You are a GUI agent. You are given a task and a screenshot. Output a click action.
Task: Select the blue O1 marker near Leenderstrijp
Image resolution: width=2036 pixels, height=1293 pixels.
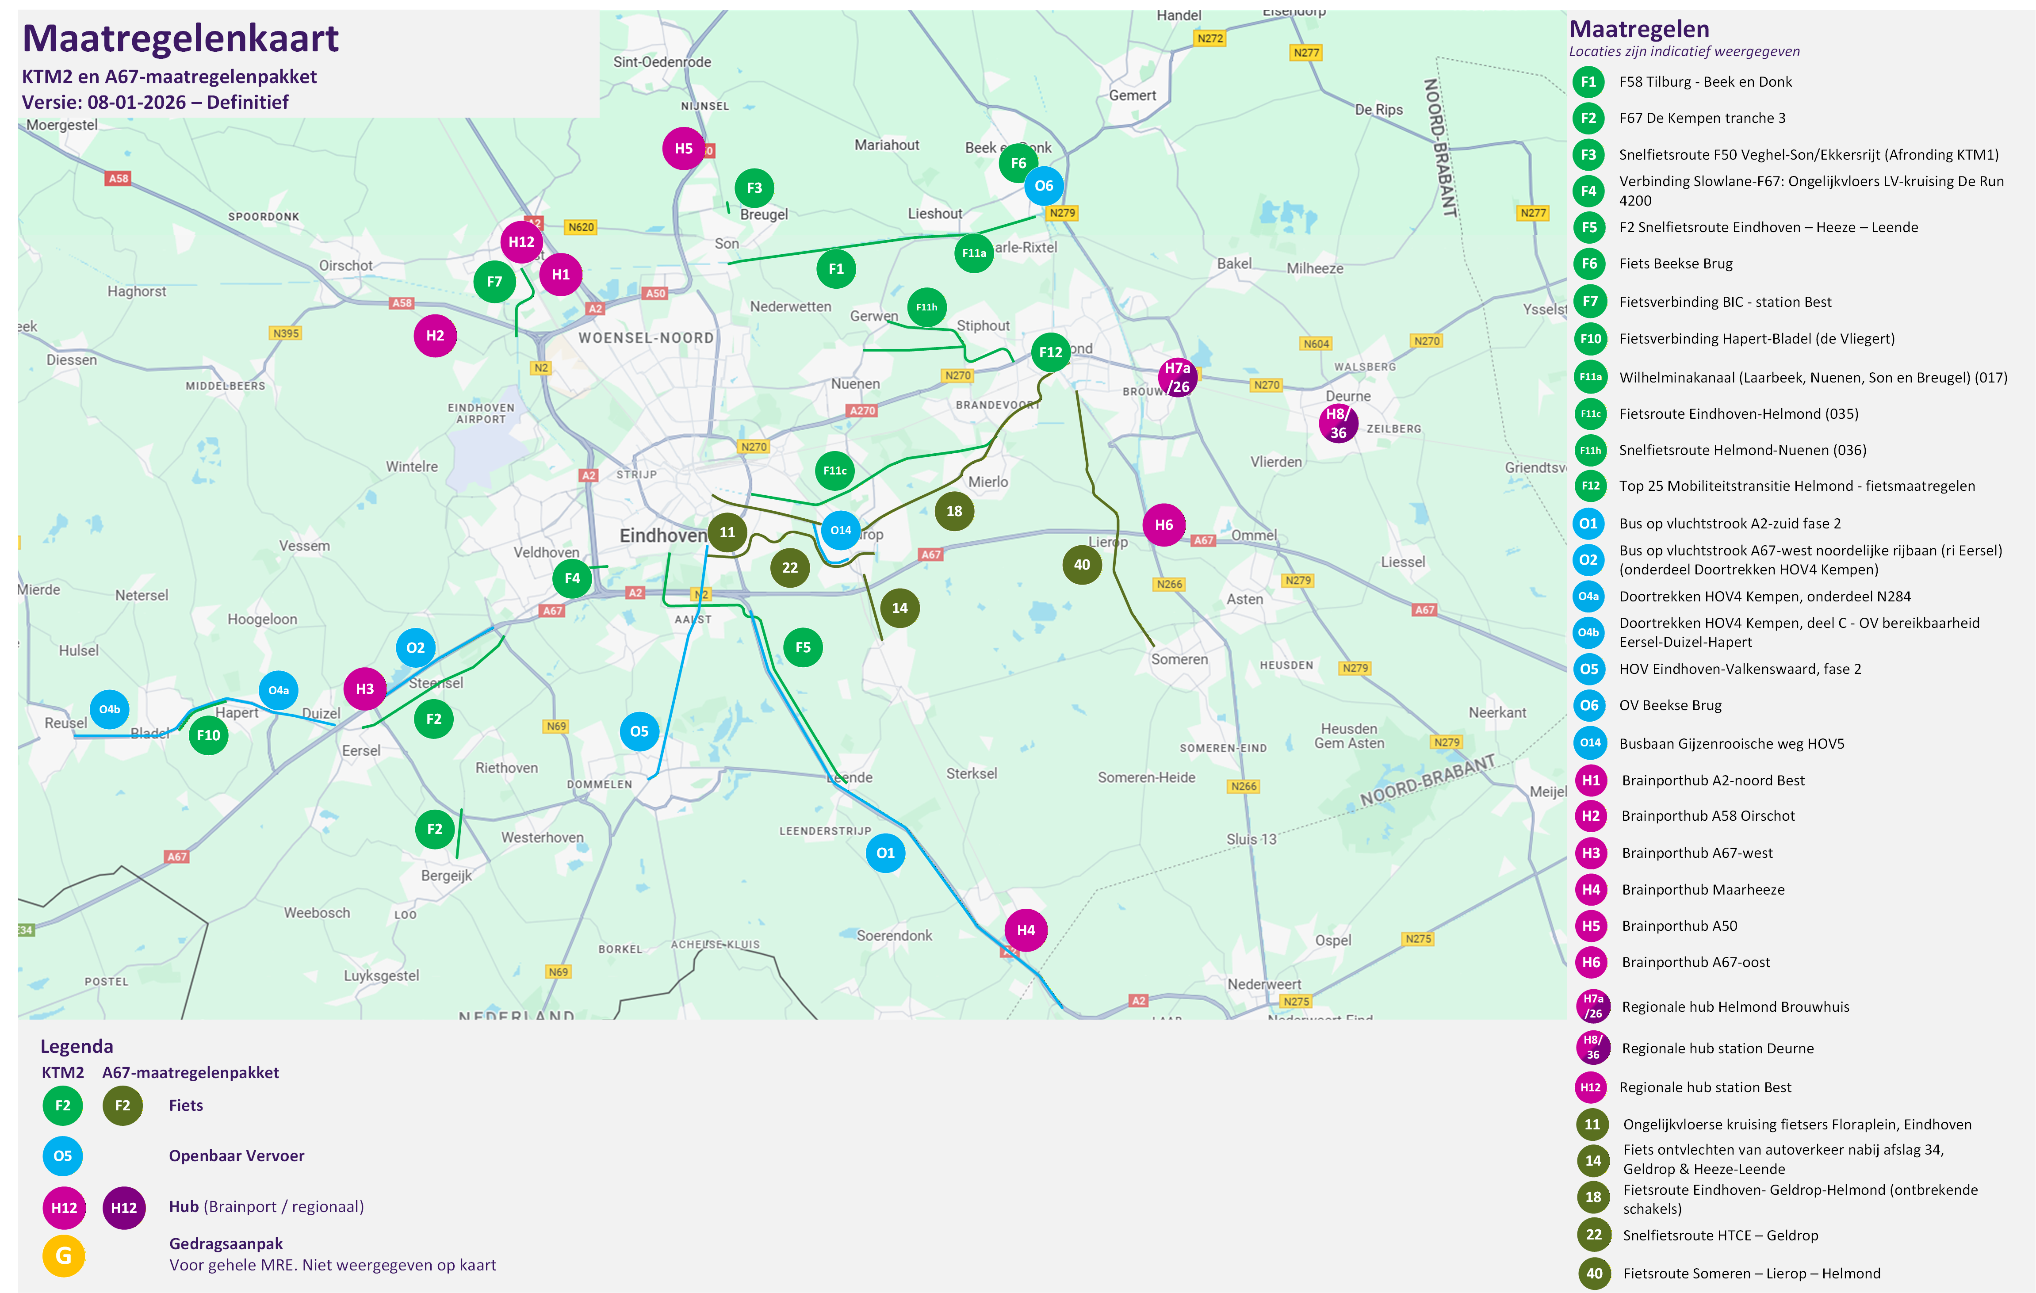tap(885, 853)
